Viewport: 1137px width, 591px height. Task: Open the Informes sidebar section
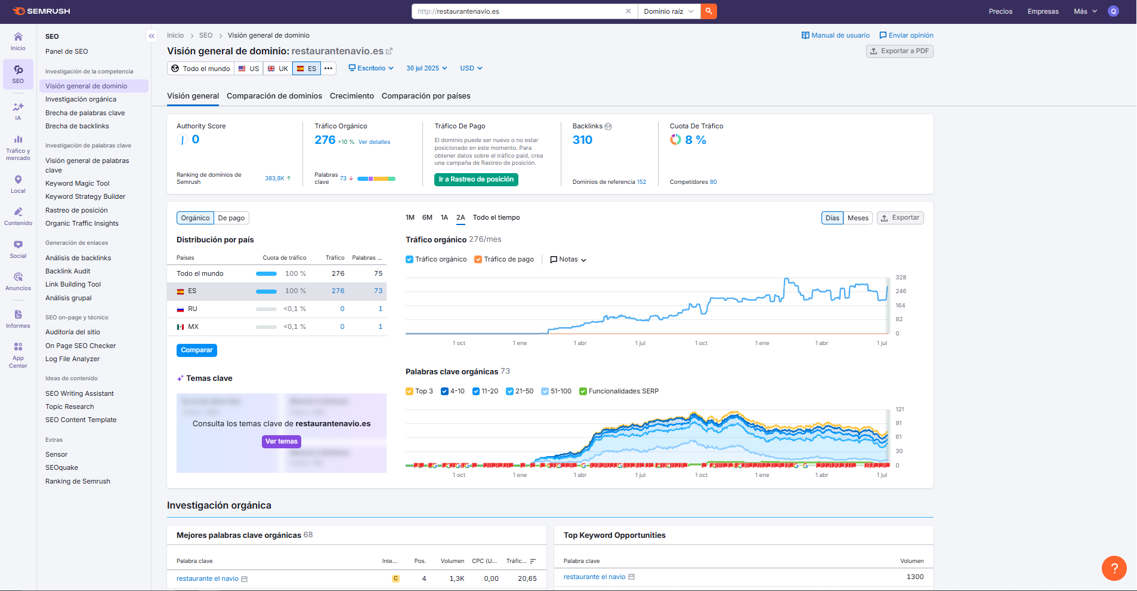(x=18, y=319)
